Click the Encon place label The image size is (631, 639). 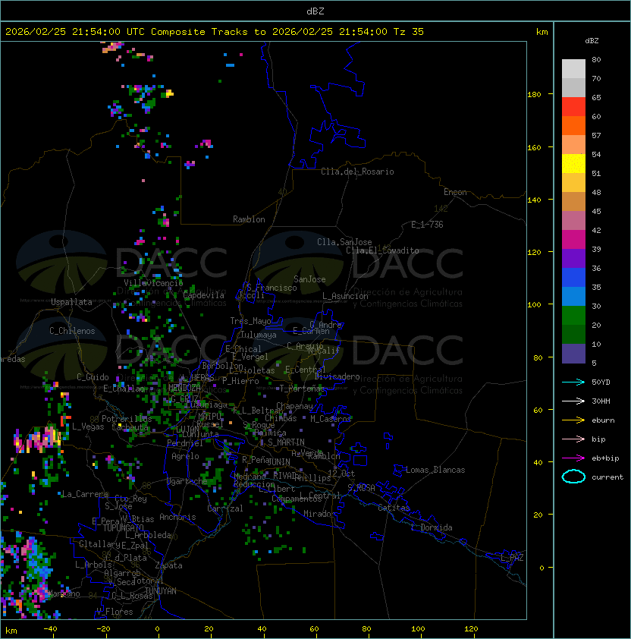[x=455, y=192]
